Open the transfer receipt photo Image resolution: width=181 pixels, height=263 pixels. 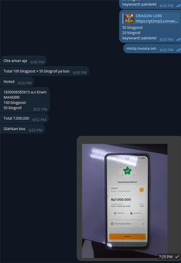pos(124,201)
